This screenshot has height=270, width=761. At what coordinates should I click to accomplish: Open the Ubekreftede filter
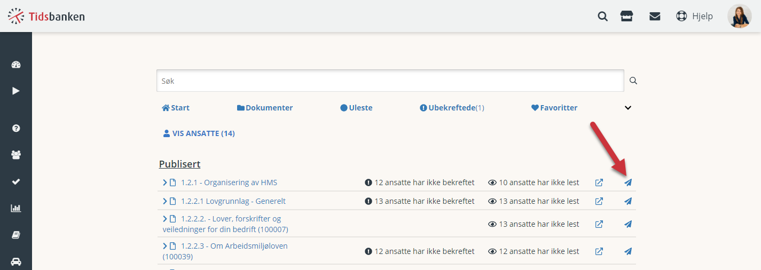(452, 108)
